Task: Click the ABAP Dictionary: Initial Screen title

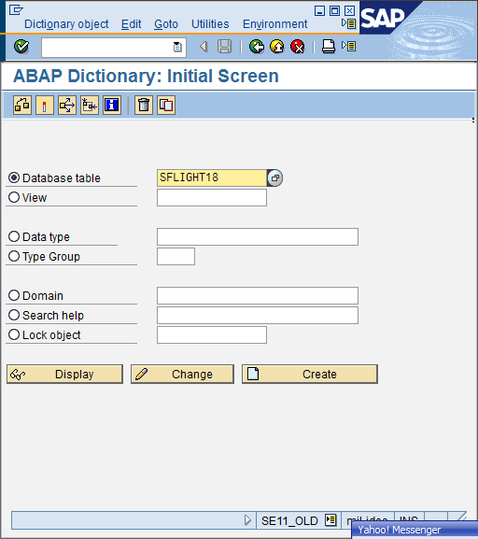Action: 146,76
